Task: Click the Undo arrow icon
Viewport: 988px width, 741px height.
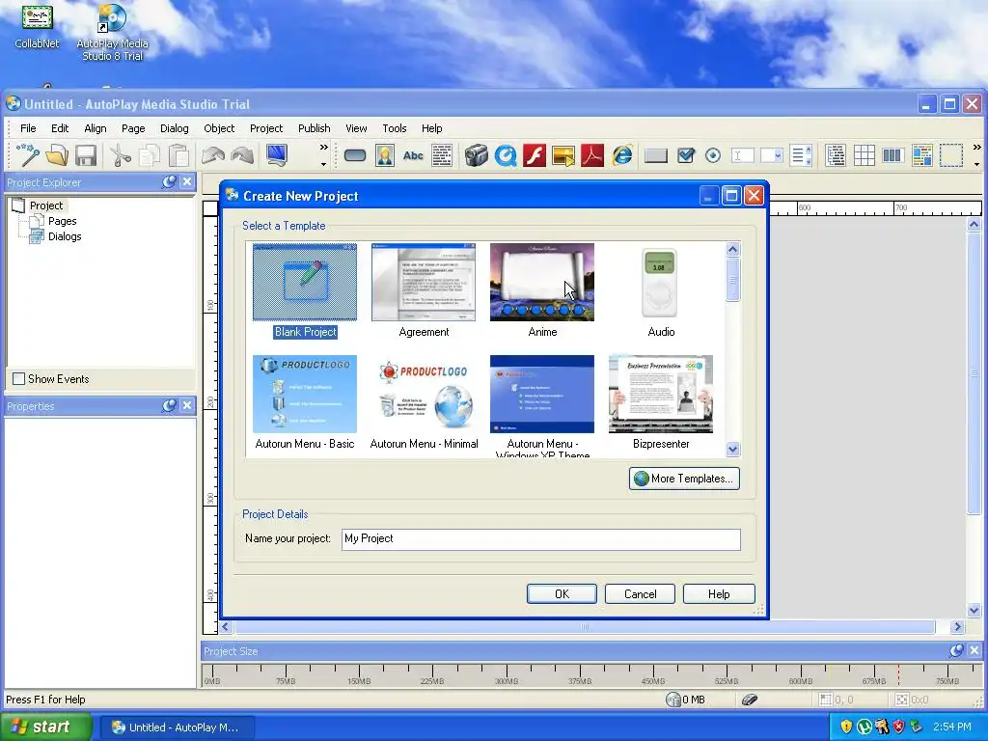Action: click(213, 155)
